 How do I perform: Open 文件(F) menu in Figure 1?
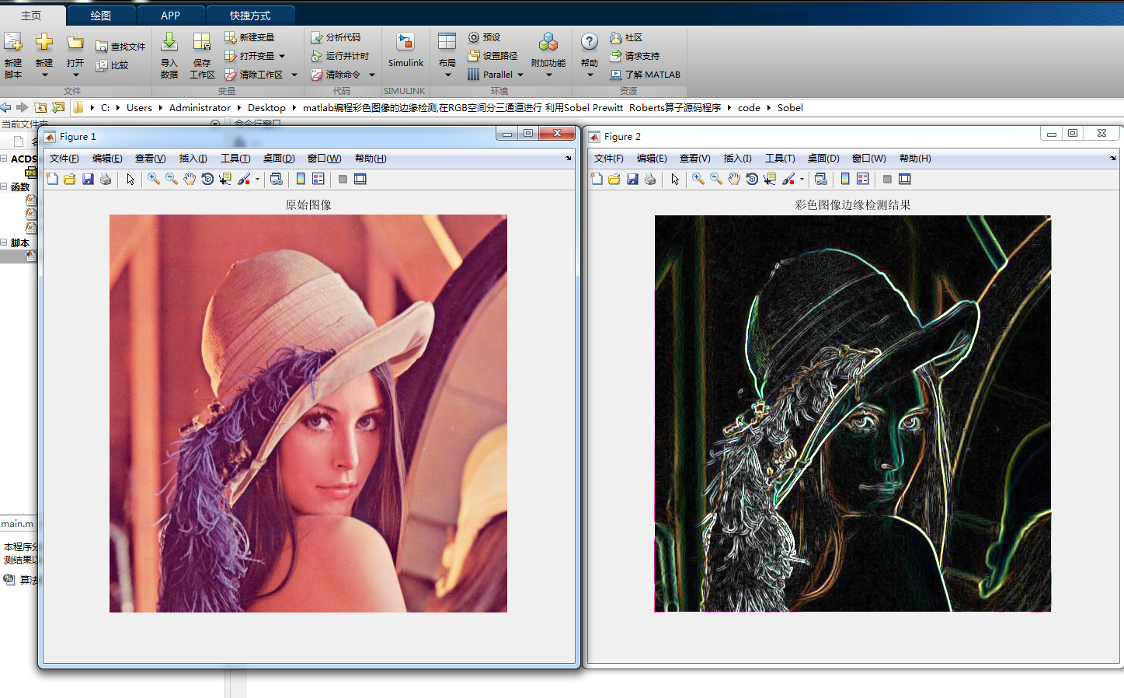[x=64, y=159]
